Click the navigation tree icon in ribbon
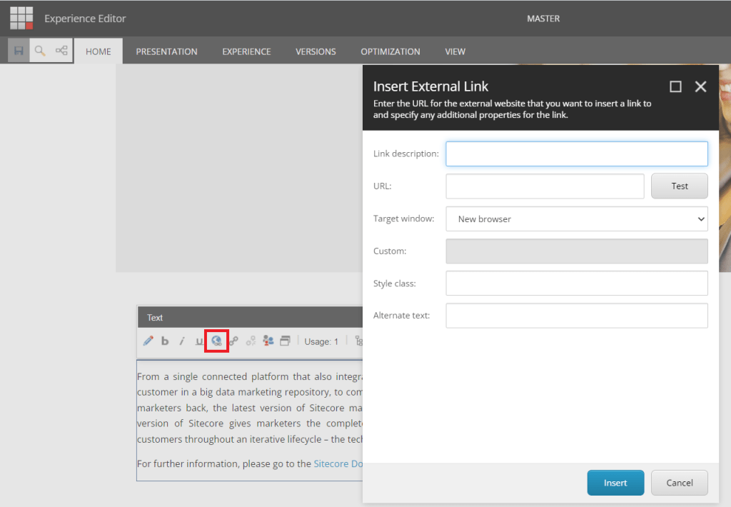731x507 pixels. click(61, 51)
